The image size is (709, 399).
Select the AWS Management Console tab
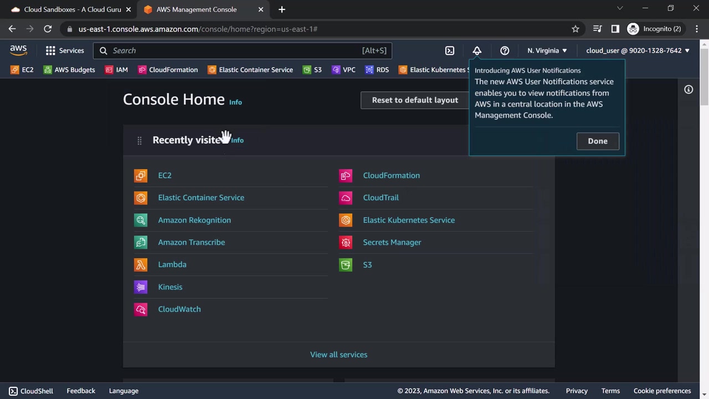(203, 9)
